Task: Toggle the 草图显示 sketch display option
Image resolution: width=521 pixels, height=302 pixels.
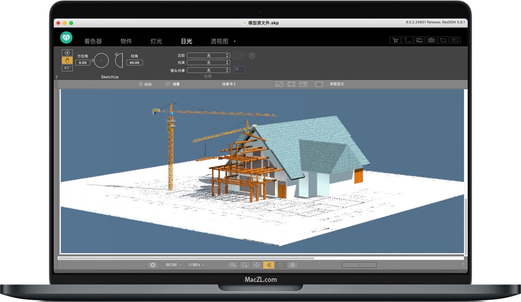Action: 319,84
